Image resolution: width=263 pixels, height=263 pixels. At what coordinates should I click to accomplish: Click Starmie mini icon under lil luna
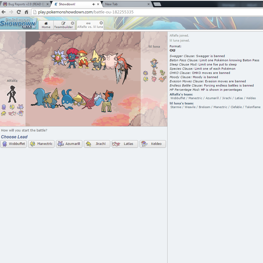(x=146, y=73)
